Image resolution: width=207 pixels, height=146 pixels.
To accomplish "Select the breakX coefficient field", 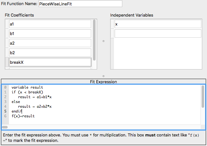I will point(50,62).
